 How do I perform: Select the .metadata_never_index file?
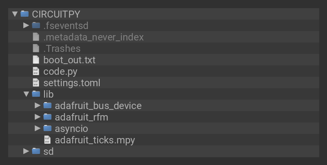tap(94, 37)
